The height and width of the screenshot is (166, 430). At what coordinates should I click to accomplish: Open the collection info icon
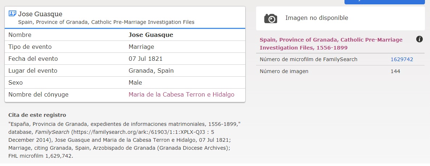click(419, 39)
